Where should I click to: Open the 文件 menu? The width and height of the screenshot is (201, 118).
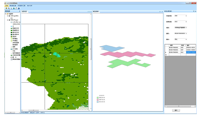coord(7,5)
